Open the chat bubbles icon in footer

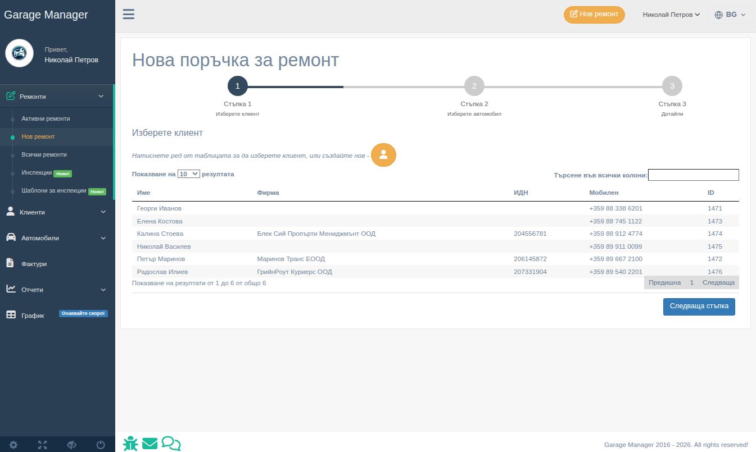tap(171, 444)
